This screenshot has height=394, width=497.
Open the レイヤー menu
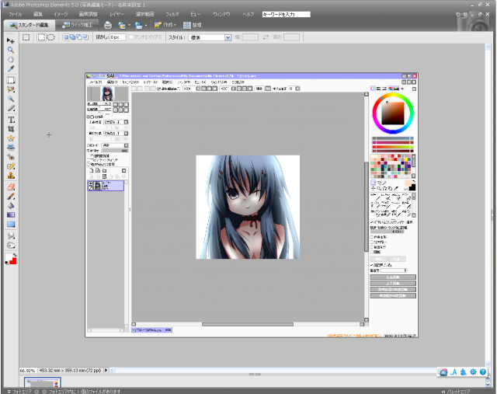[116, 14]
